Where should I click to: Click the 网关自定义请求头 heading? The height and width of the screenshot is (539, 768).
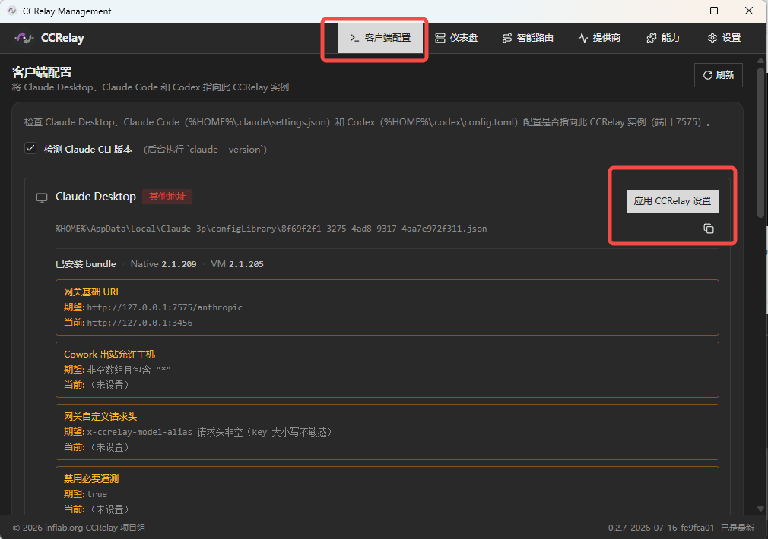tap(100, 417)
